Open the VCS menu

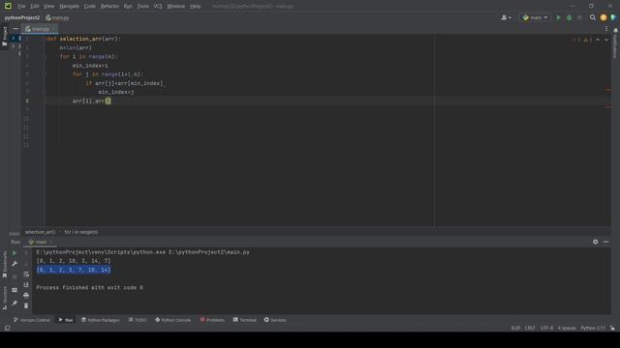coord(158,7)
